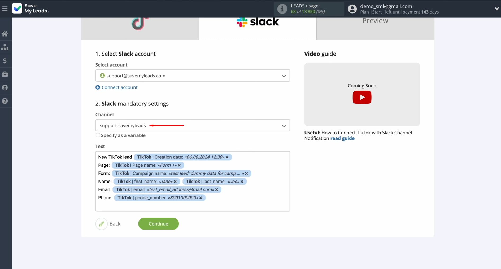The image size is (501, 269).
Task: Click the Connect account link
Action: pos(120,87)
